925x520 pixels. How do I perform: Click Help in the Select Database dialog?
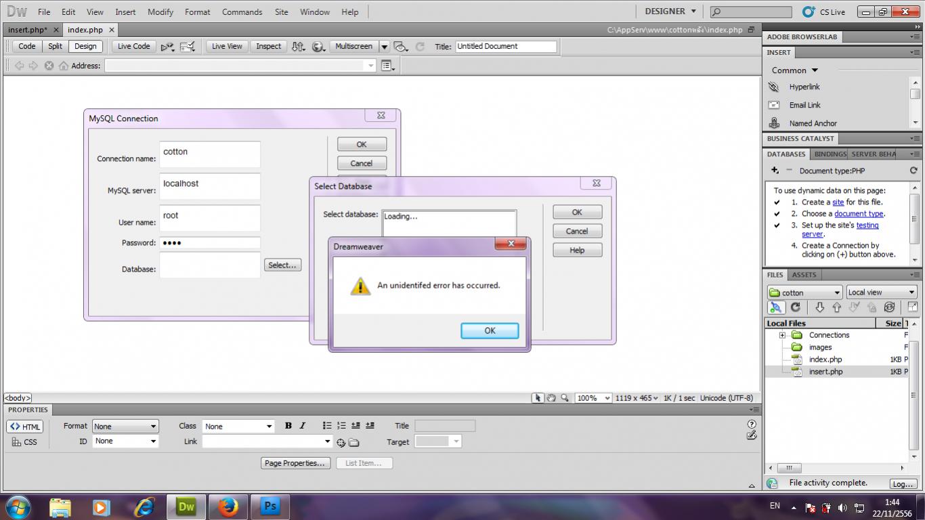click(577, 250)
